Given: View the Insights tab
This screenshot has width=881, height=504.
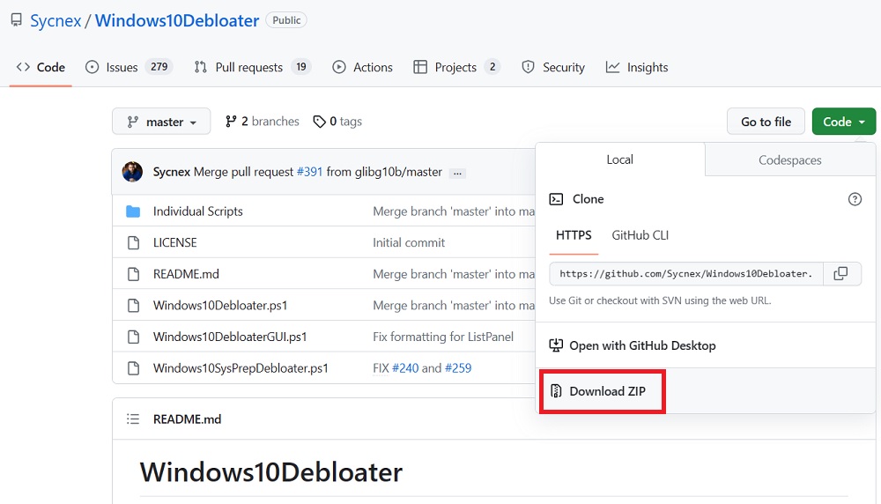Looking at the screenshot, I should [x=637, y=68].
